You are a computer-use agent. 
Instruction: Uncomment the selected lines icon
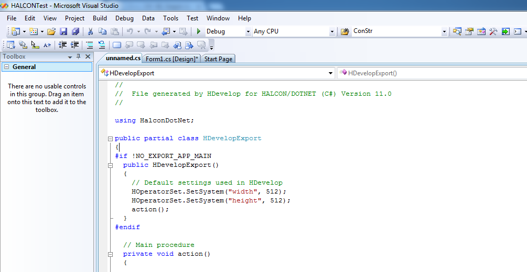click(x=102, y=45)
